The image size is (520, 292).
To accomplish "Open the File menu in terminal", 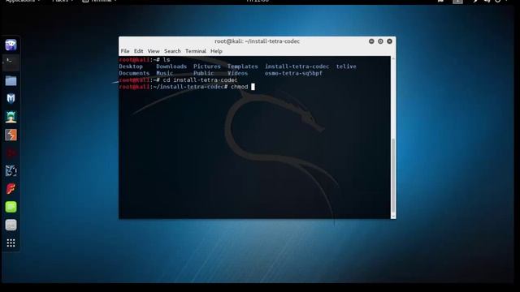I will (x=125, y=51).
